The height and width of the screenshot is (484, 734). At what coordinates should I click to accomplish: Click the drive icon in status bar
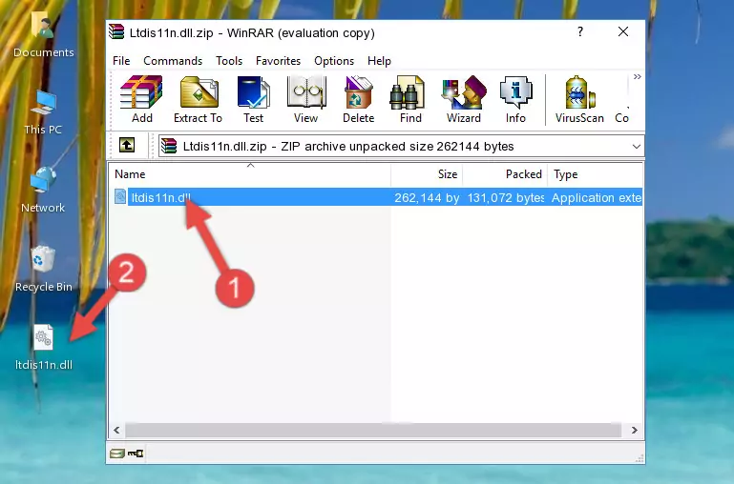117,453
